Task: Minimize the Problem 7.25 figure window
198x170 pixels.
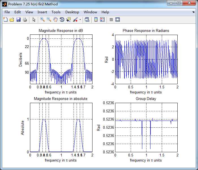Action: pyautogui.click(x=171, y=3)
